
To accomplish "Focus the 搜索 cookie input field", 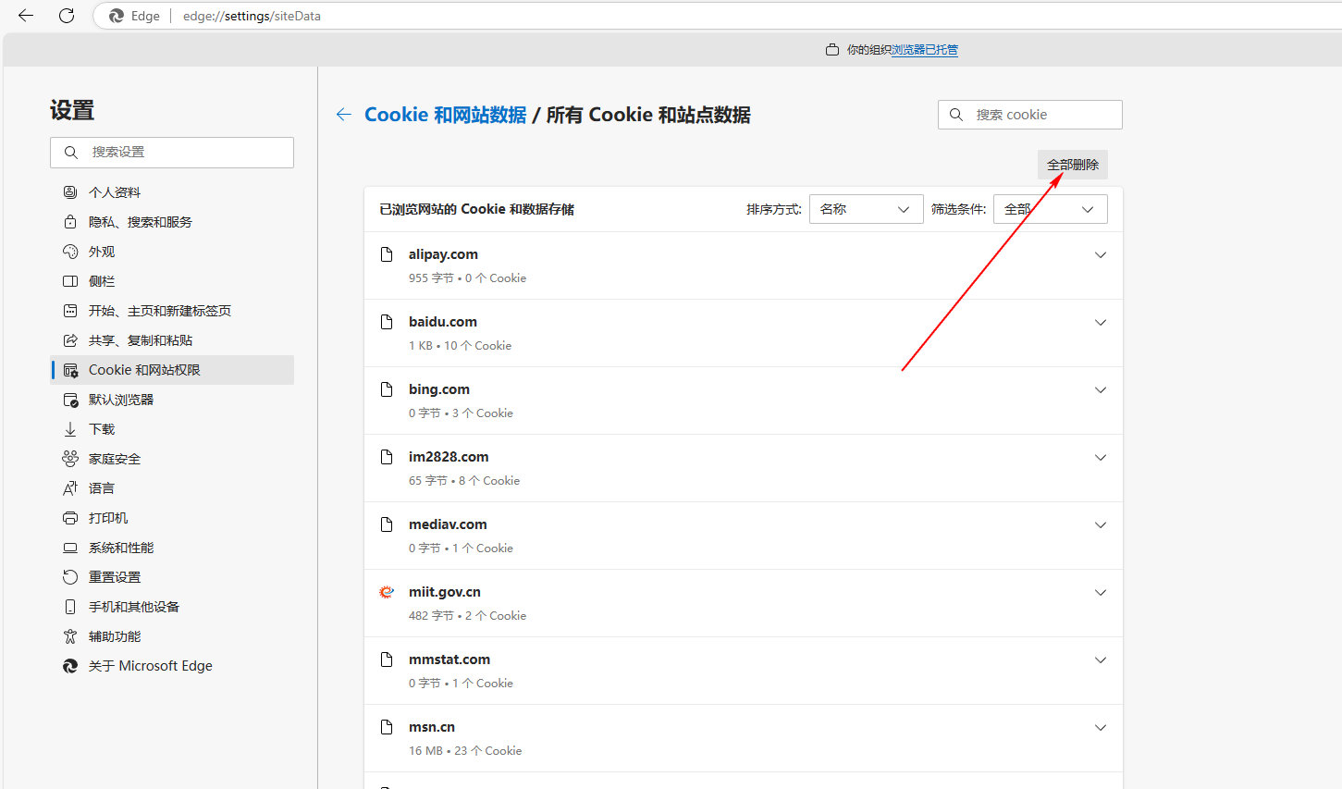I will pos(1030,115).
